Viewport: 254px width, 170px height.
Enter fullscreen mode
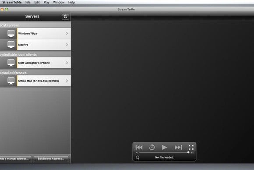(191, 147)
